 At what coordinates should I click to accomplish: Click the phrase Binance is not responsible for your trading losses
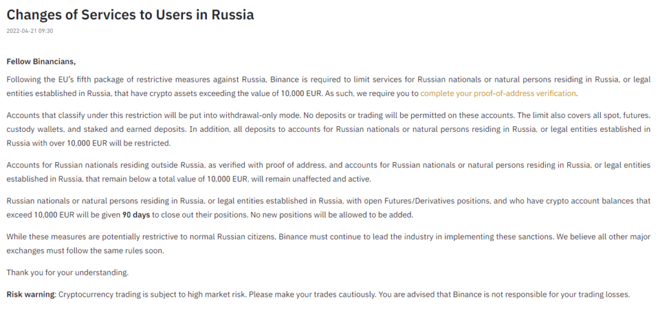[541, 294]
